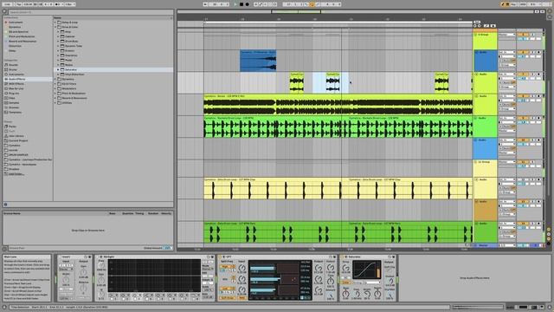Click the Drum Buss device icon in browser
Image resolution: width=554 pixels, height=312 pixels.
62,41
